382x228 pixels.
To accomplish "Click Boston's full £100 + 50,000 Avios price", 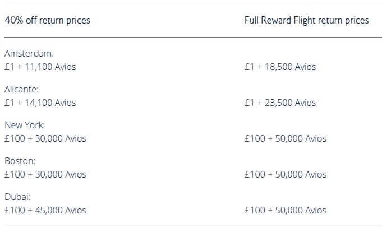I will point(285,175).
